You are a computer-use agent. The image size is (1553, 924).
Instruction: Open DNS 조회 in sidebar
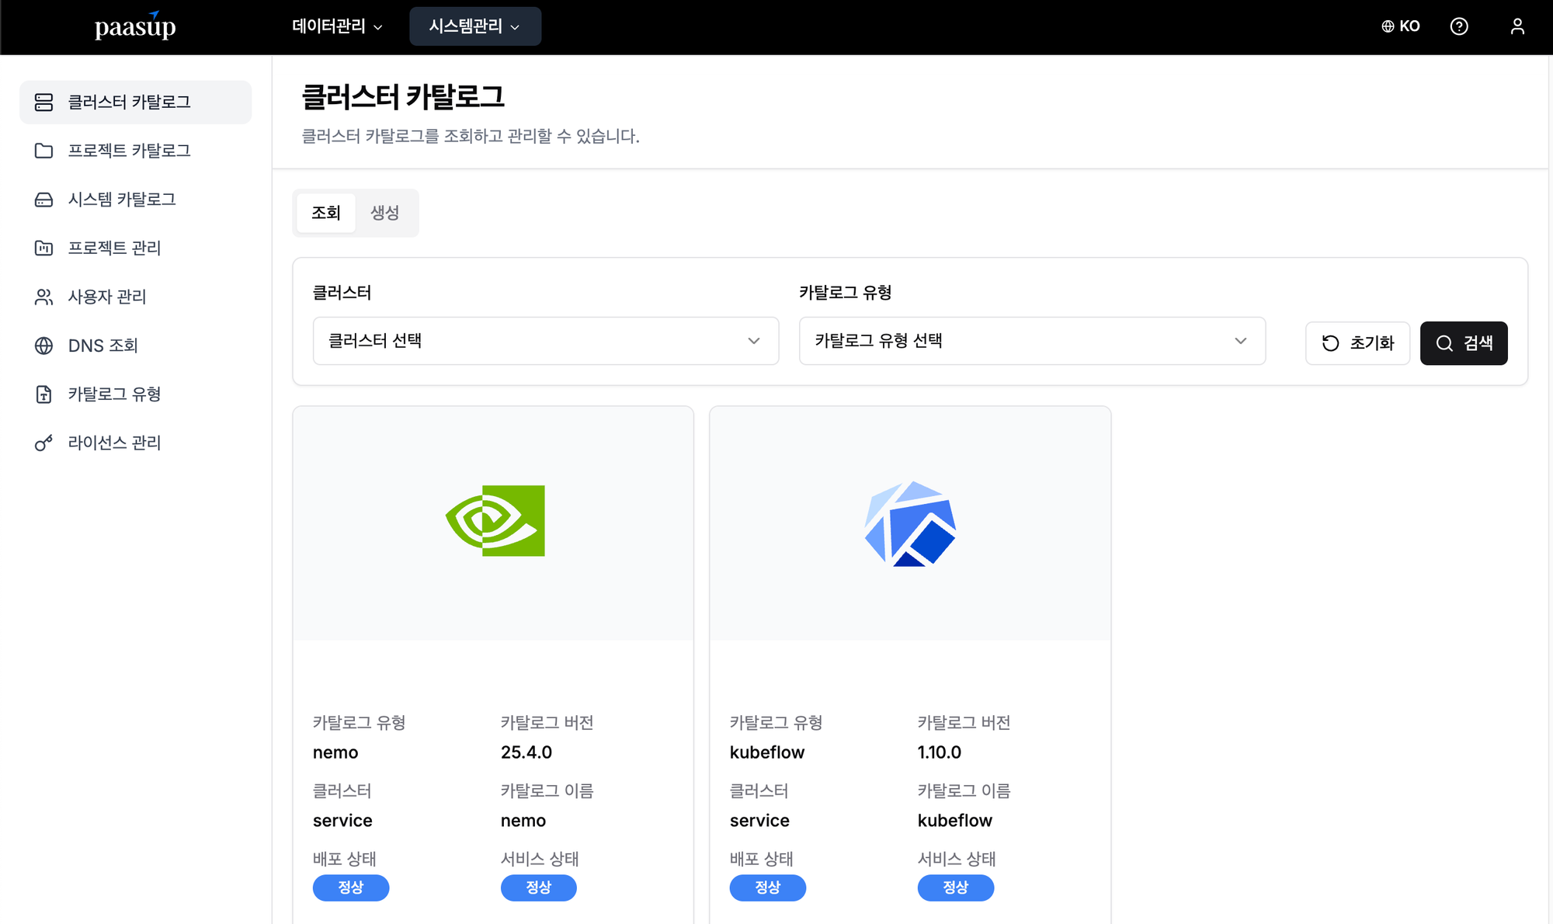tap(136, 346)
